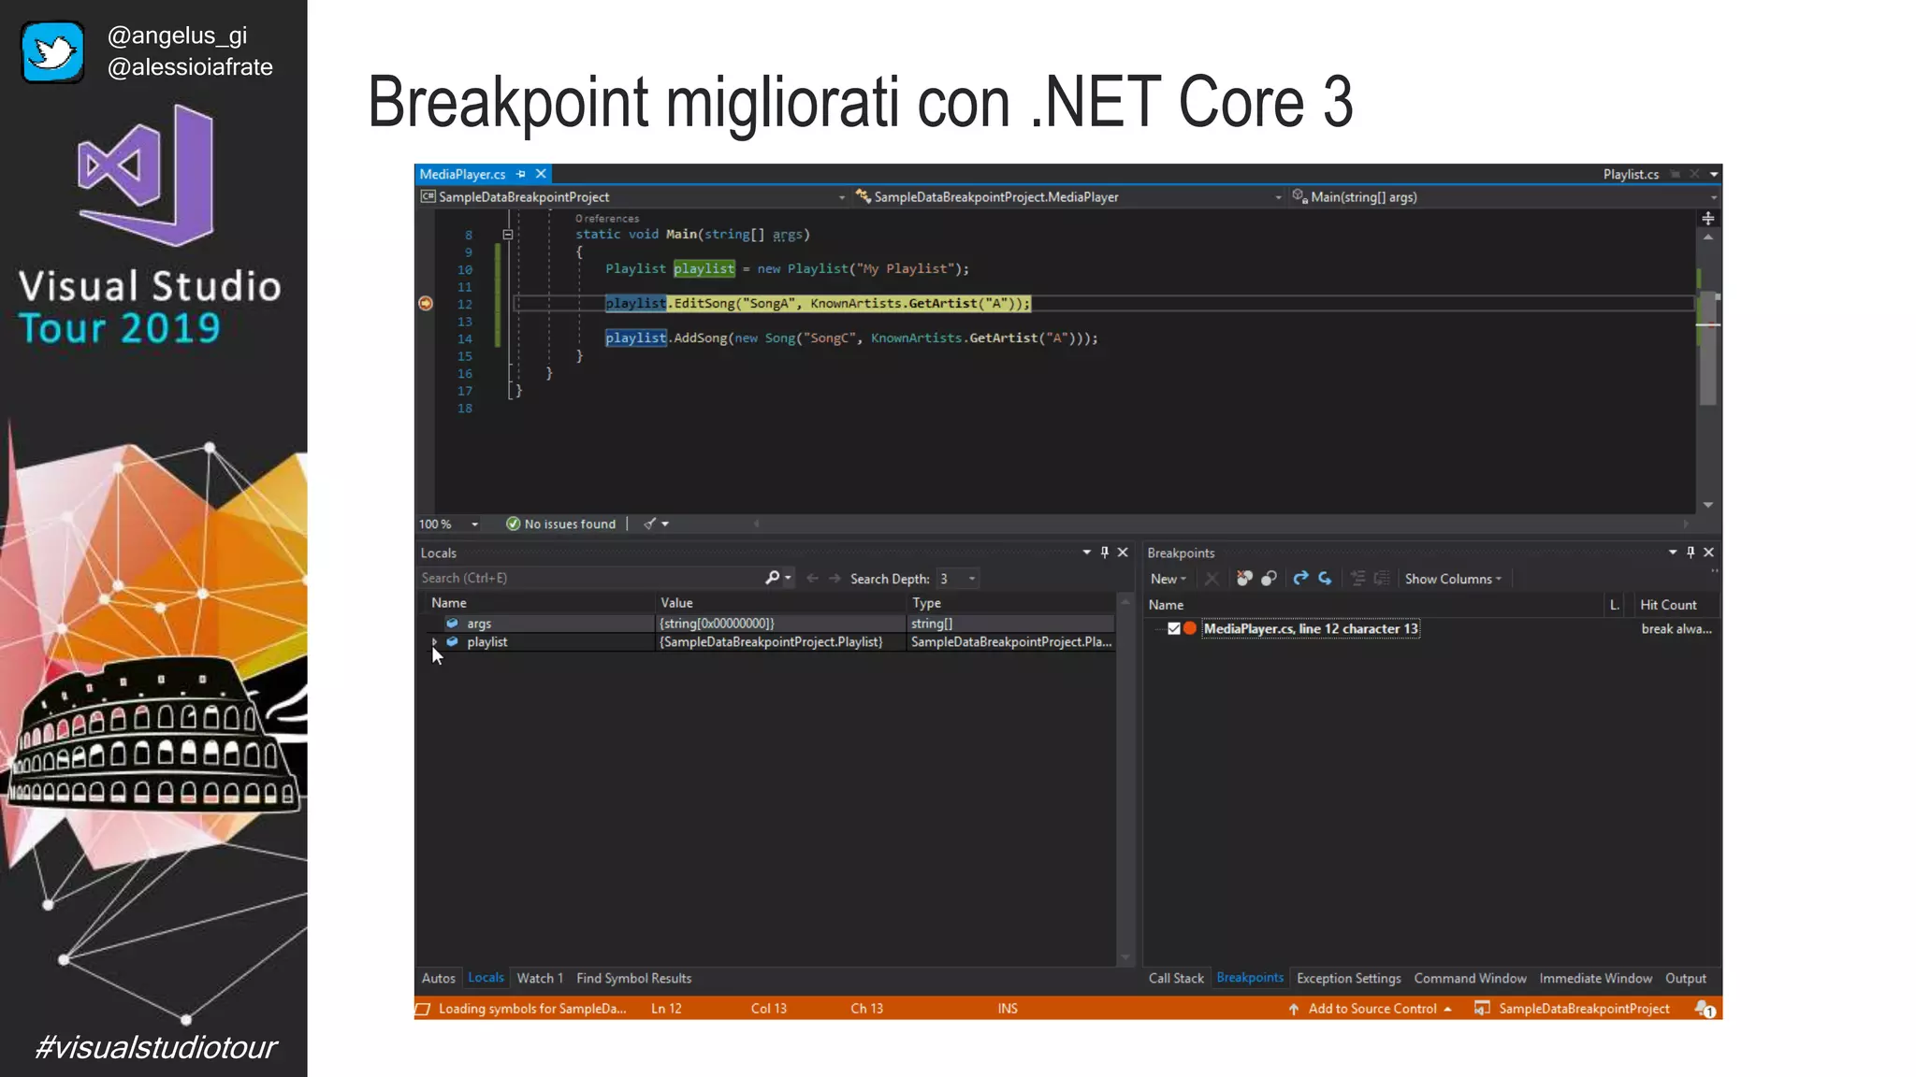1916x1077 pixels.
Task: Click Enable or Disable All Breakpoints icon
Action: 1270,579
